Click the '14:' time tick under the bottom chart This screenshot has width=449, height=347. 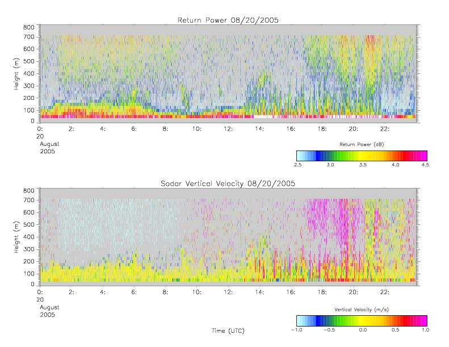click(259, 292)
